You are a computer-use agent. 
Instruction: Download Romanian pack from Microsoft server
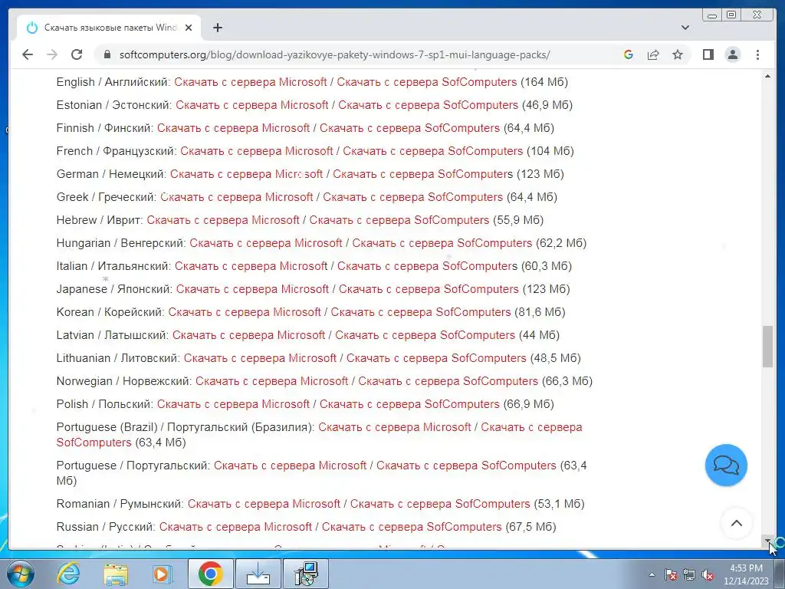tap(264, 504)
